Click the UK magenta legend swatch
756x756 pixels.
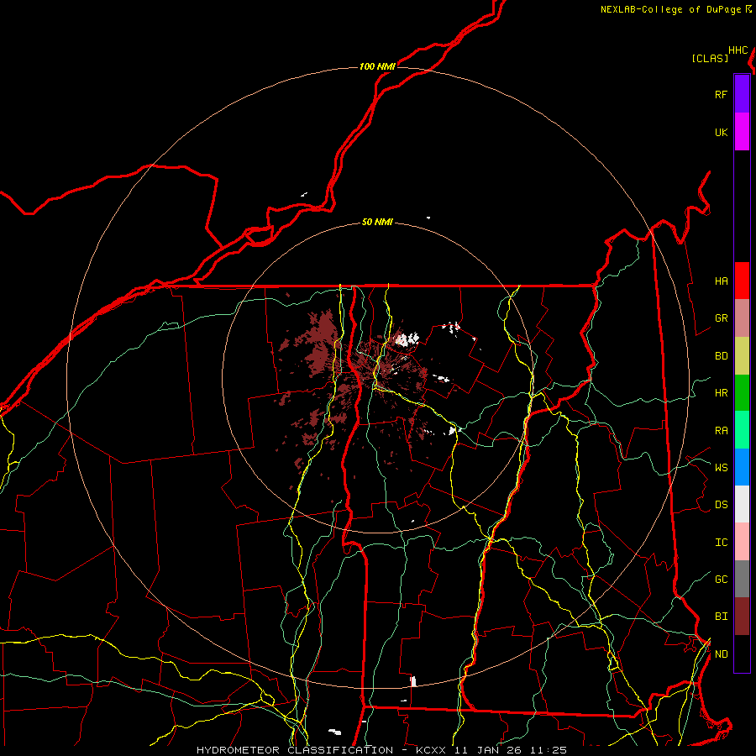742,132
